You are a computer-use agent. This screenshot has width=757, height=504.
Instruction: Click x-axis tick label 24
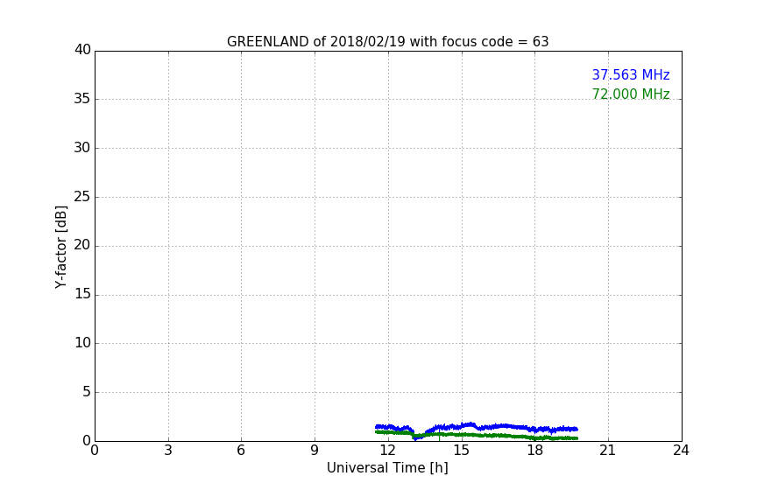681,451
